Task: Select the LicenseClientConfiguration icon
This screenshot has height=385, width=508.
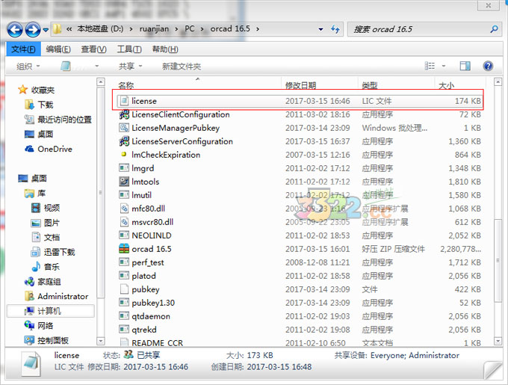Action: tap(124, 114)
